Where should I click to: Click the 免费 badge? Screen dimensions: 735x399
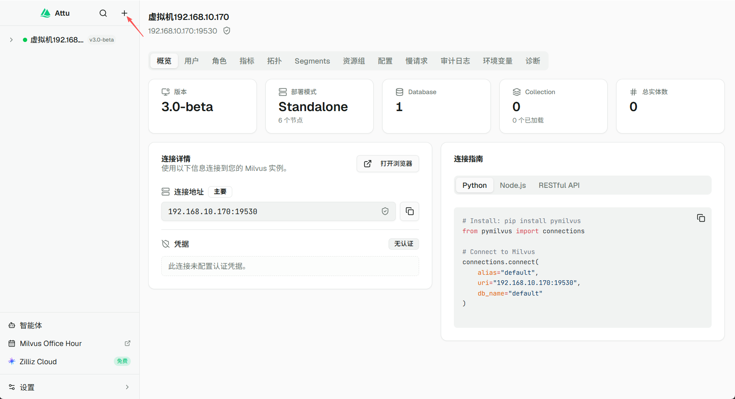coord(122,361)
